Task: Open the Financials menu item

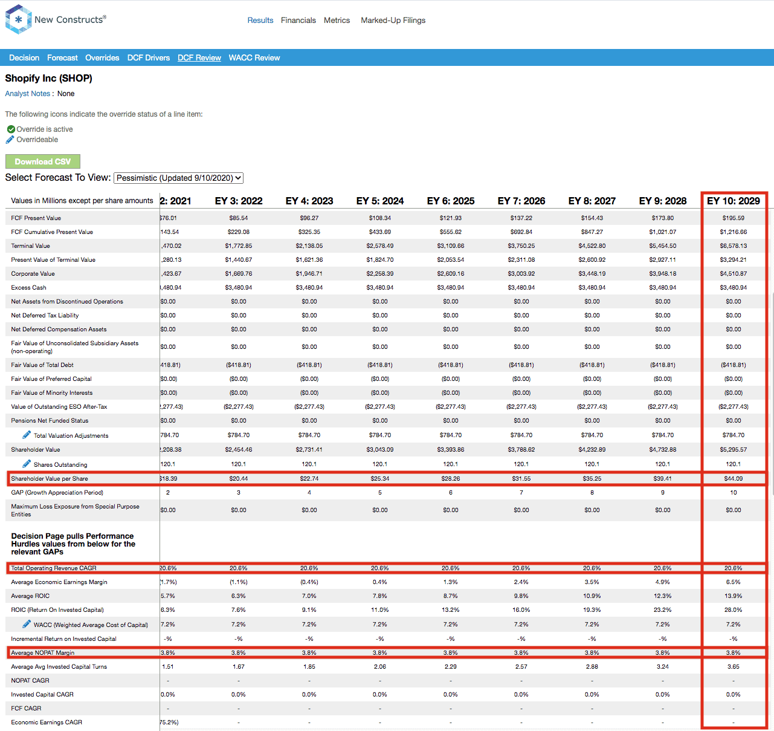Action: (298, 21)
